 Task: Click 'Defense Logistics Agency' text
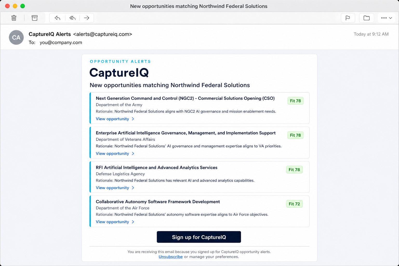[120, 174]
